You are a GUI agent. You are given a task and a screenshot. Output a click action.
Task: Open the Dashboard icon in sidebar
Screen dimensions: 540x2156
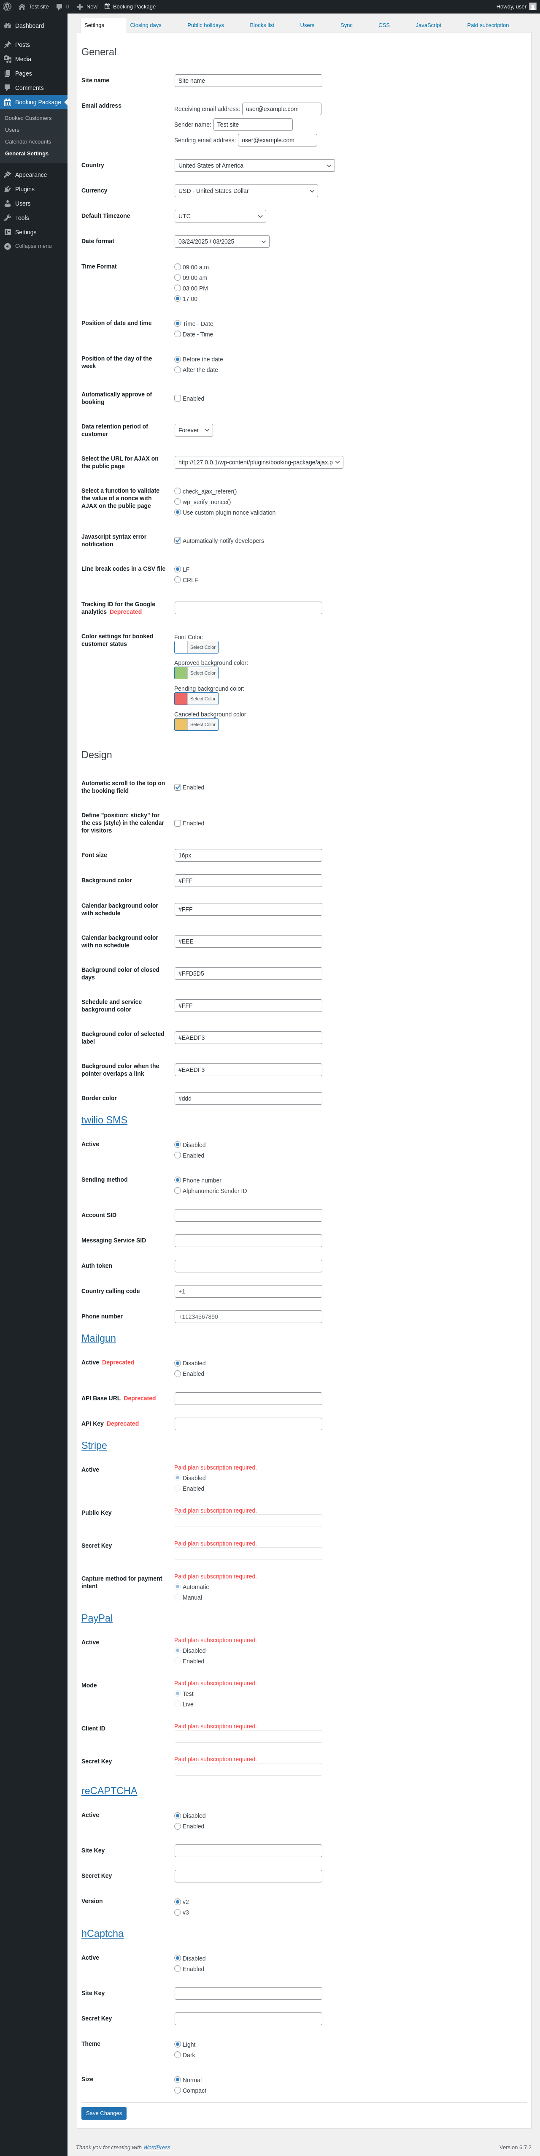[x=8, y=26]
